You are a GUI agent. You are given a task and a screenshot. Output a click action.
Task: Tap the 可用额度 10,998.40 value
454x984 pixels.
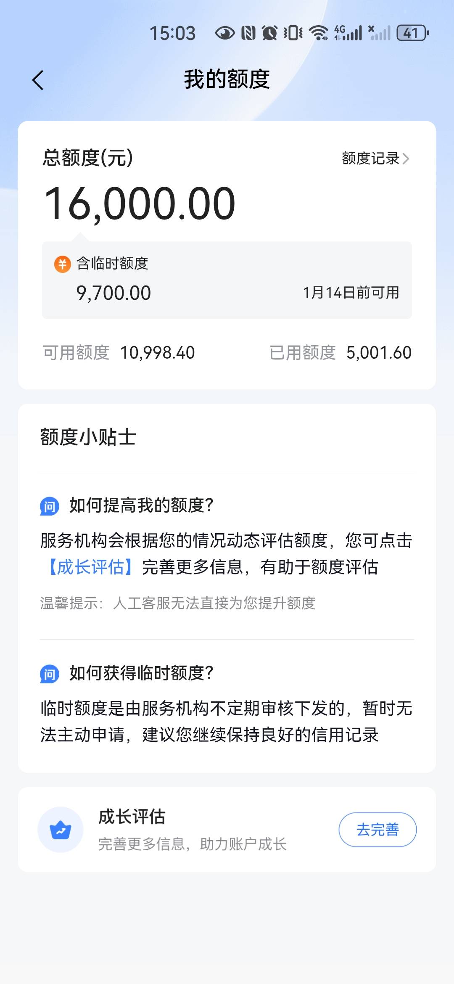point(157,353)
